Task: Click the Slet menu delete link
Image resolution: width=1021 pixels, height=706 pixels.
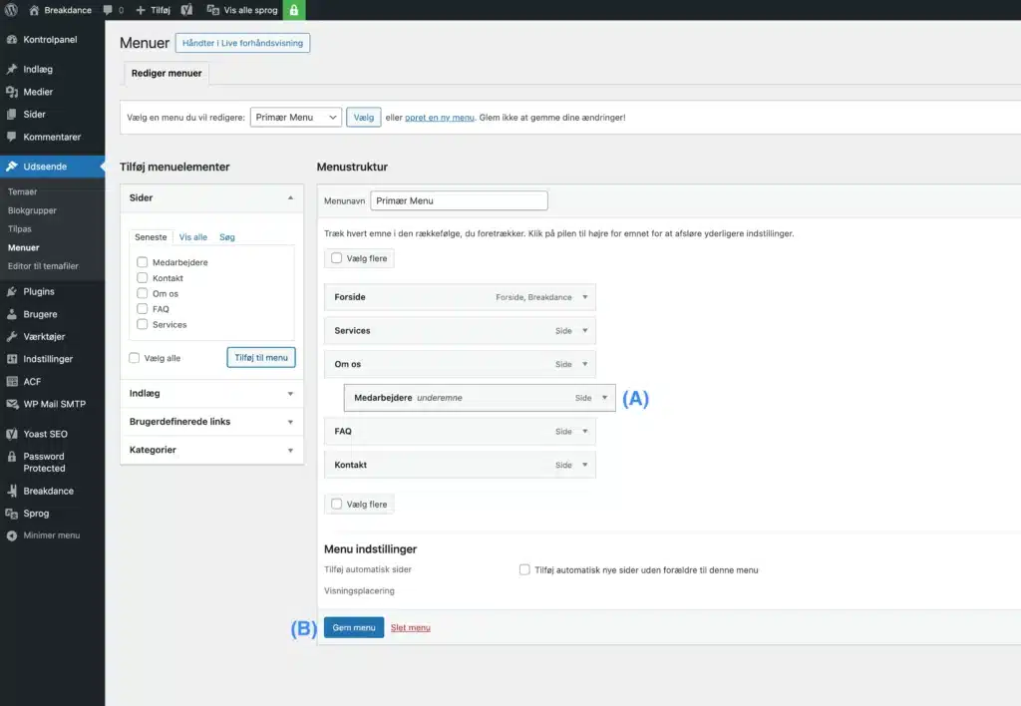Action: 411,628
